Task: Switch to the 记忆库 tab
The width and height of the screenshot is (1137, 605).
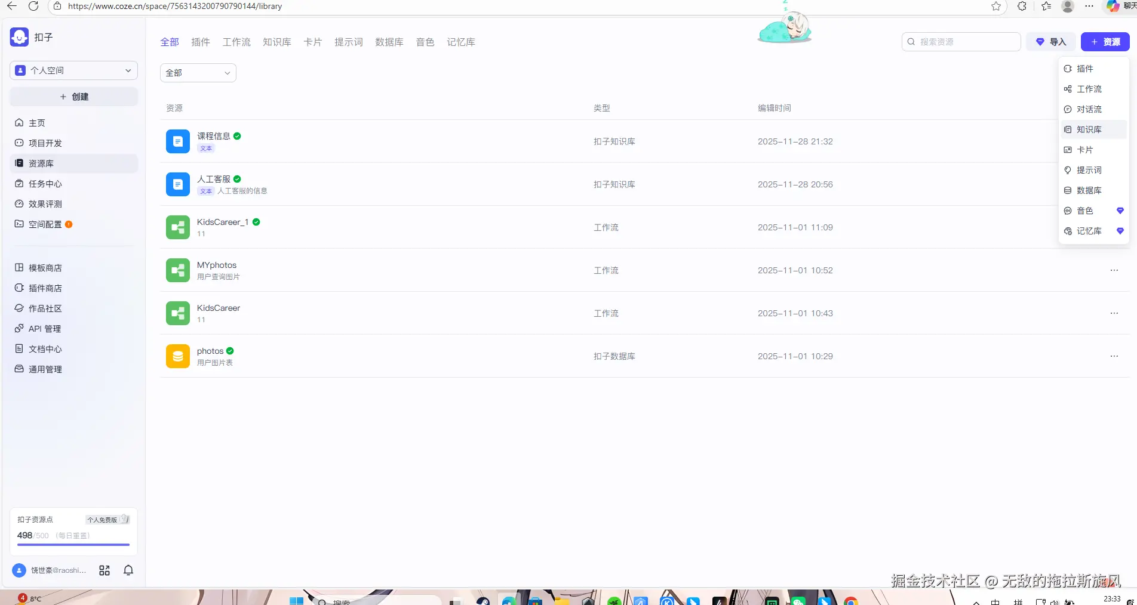Action: [461, 42]
